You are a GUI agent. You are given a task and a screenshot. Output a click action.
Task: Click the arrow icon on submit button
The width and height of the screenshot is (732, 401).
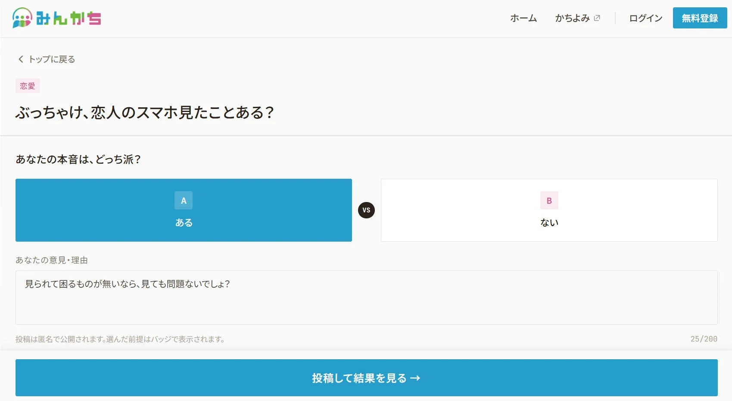pyautogui.click(x=415, y=378)
